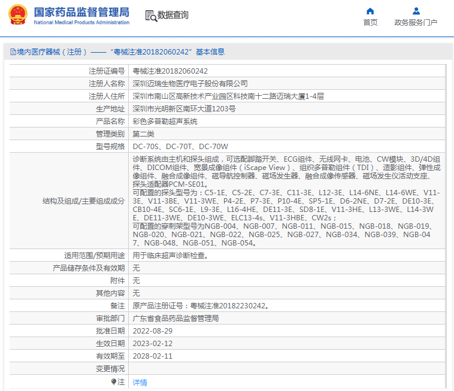Click the 批准日期 label
Viewport: 454px width, 391px height.
point(110,331)
